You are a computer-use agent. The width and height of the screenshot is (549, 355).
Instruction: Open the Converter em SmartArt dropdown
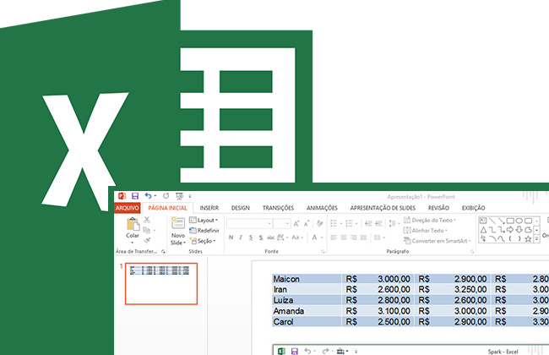(438, 241)
